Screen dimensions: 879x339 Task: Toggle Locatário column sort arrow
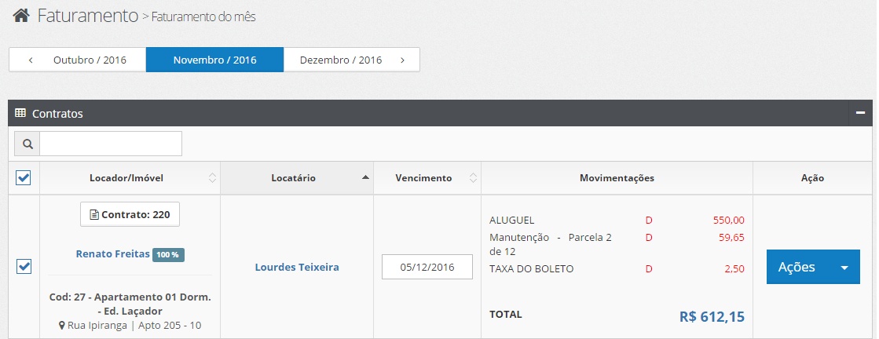coord(365,177)
